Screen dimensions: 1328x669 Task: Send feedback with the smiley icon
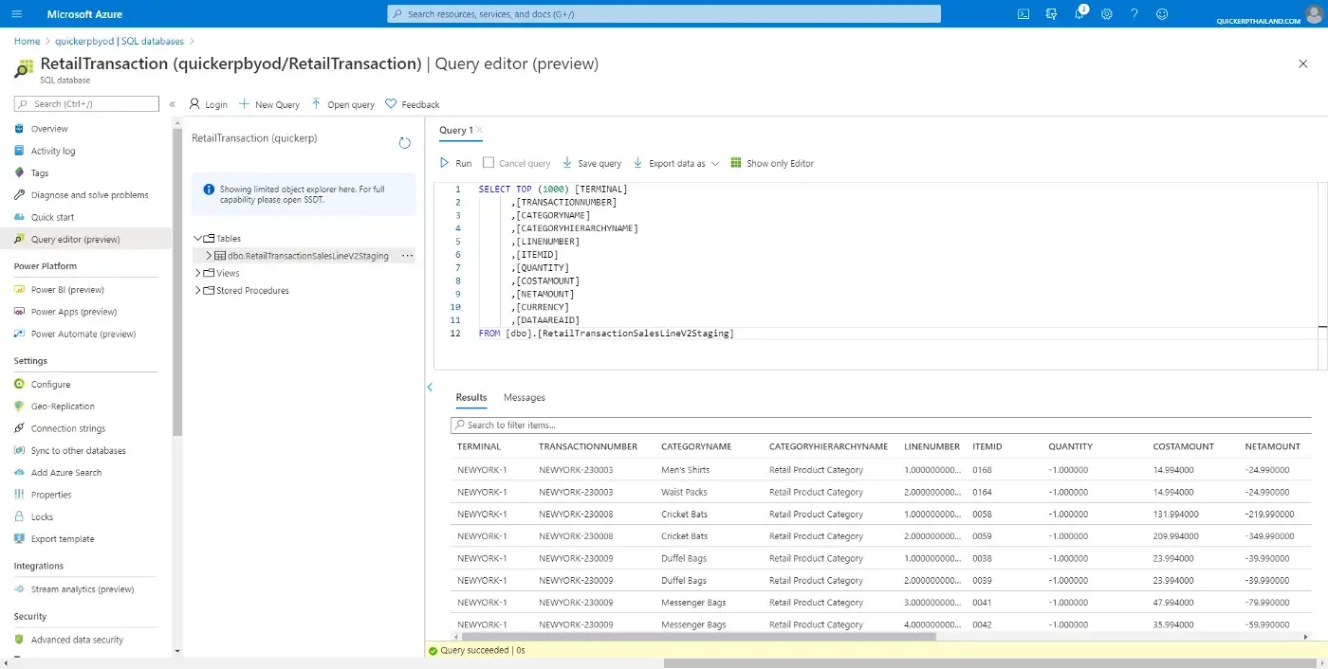[x=1162, y=14]
